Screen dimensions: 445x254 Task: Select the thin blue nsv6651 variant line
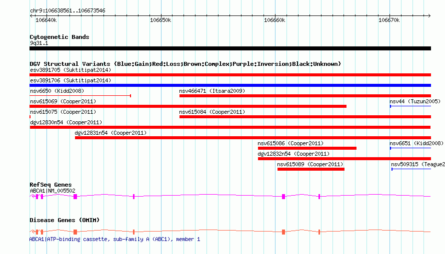tap(410, 148)
